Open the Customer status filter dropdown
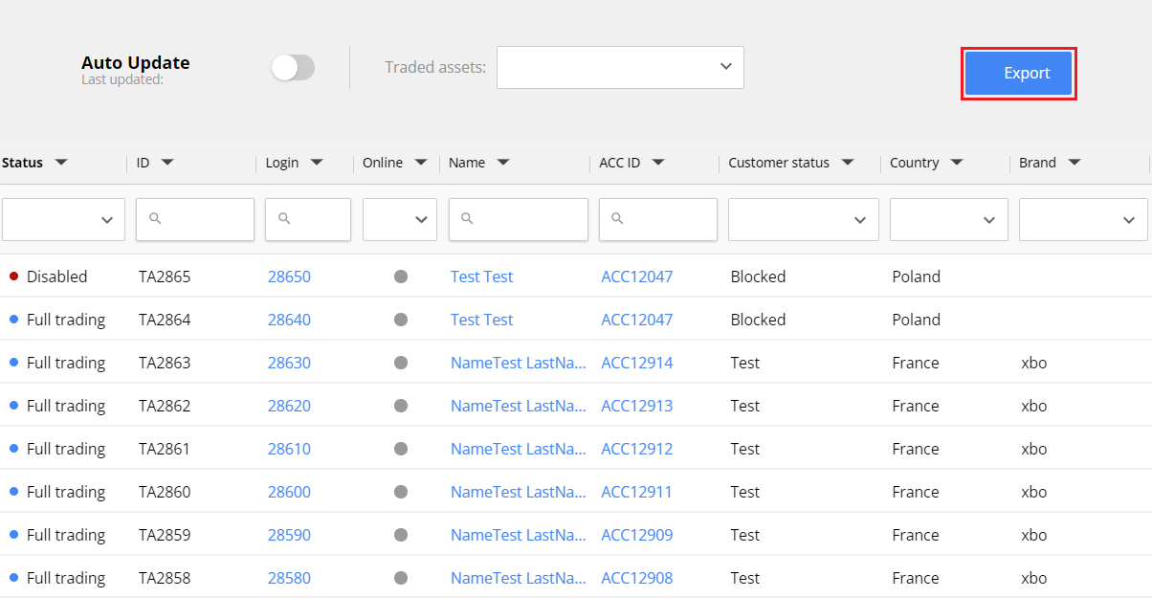 click(803, 220)
